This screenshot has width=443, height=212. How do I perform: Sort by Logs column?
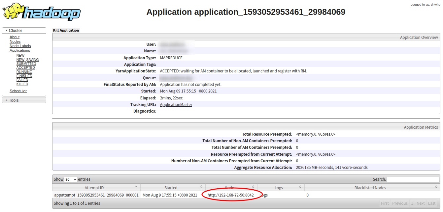281,188
